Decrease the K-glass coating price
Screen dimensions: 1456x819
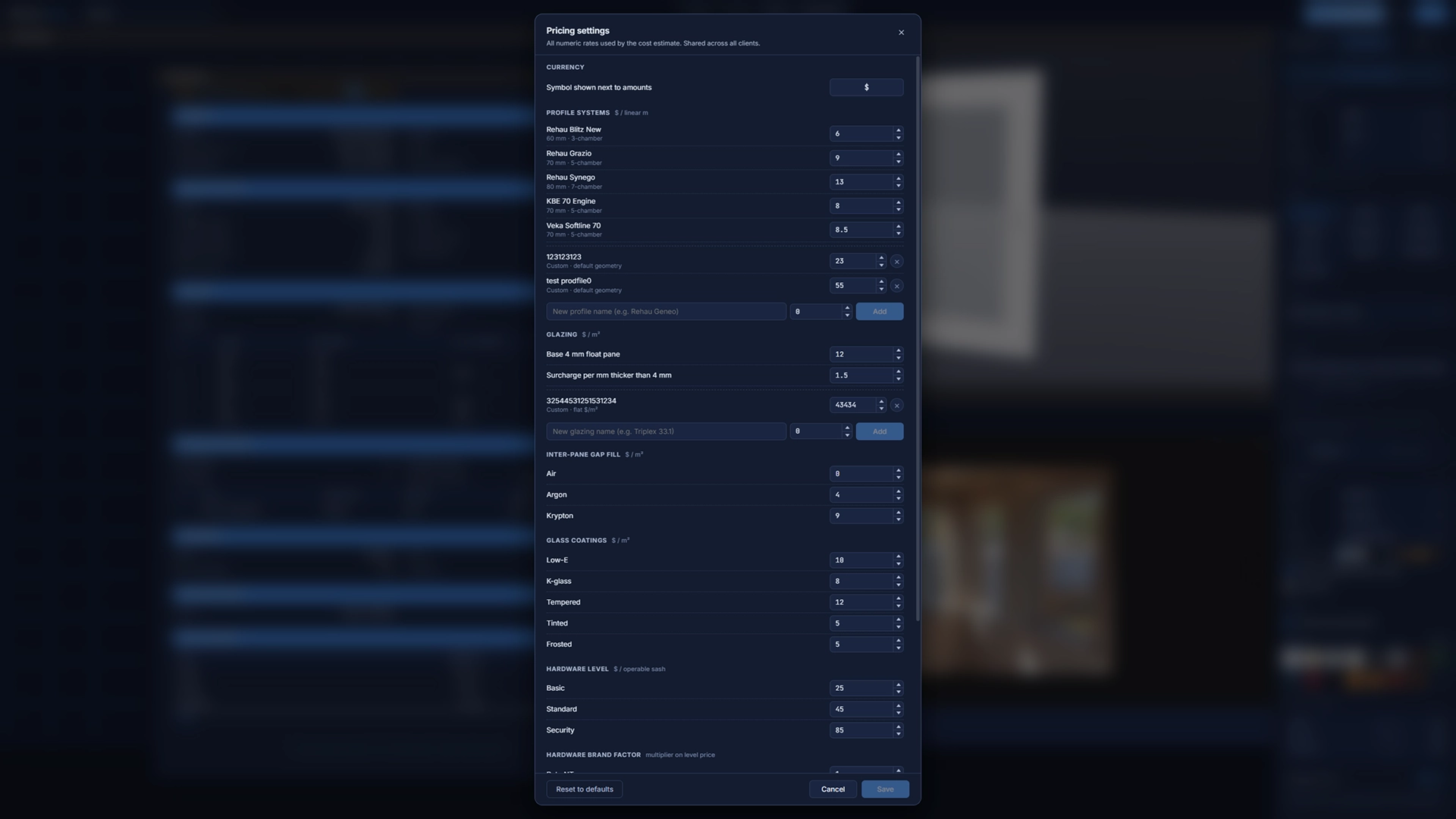[x=899, y=585]
